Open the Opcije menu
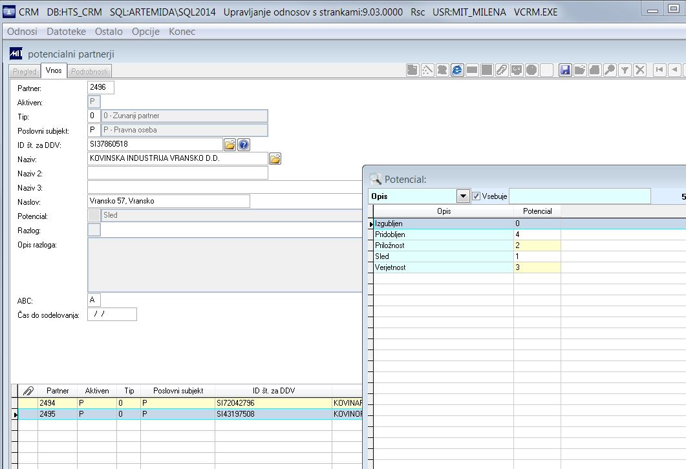 click(145, 31)
